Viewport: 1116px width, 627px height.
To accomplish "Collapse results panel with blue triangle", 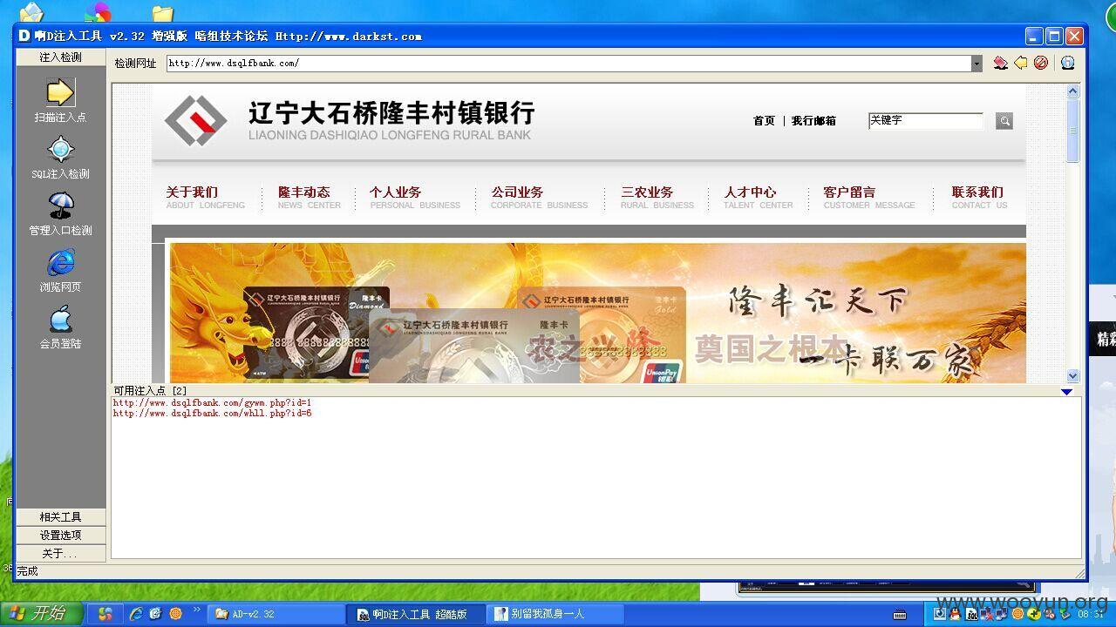I will pyautogui.click(x=1066, y=392).
